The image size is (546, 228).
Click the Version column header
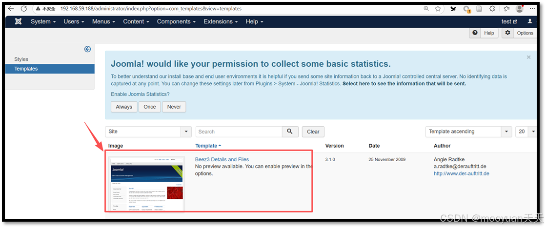[335, 146]
